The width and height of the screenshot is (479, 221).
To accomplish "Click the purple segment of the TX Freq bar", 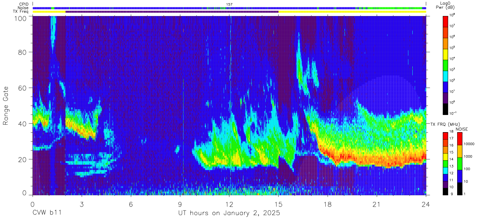I will tap(172, 12).
